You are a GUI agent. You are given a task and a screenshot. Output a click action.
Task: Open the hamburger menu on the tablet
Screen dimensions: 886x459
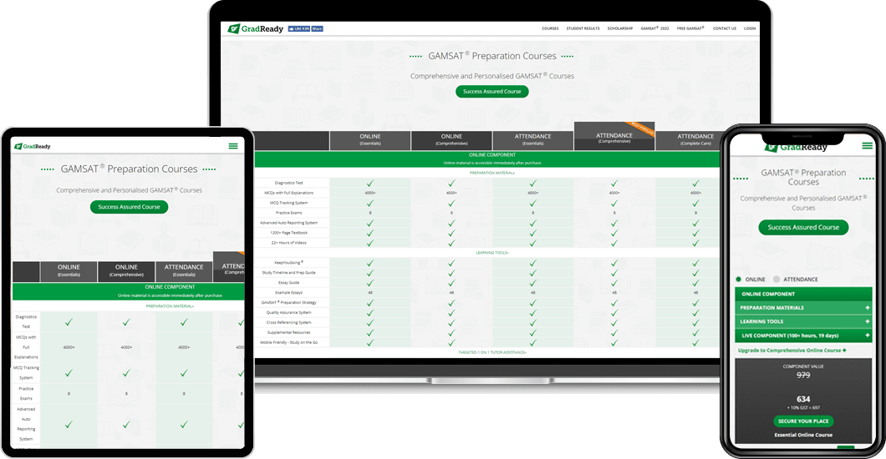(x=233, y=146)
